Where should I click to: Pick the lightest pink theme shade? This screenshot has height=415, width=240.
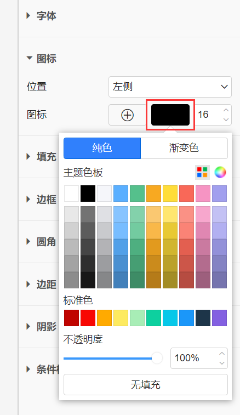click(x=203, y=214)
